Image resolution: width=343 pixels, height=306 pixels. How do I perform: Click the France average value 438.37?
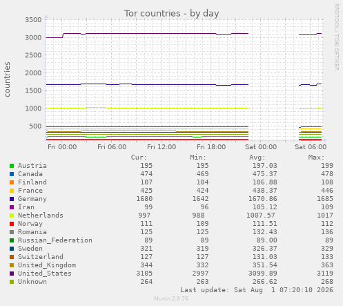[265, 191]
